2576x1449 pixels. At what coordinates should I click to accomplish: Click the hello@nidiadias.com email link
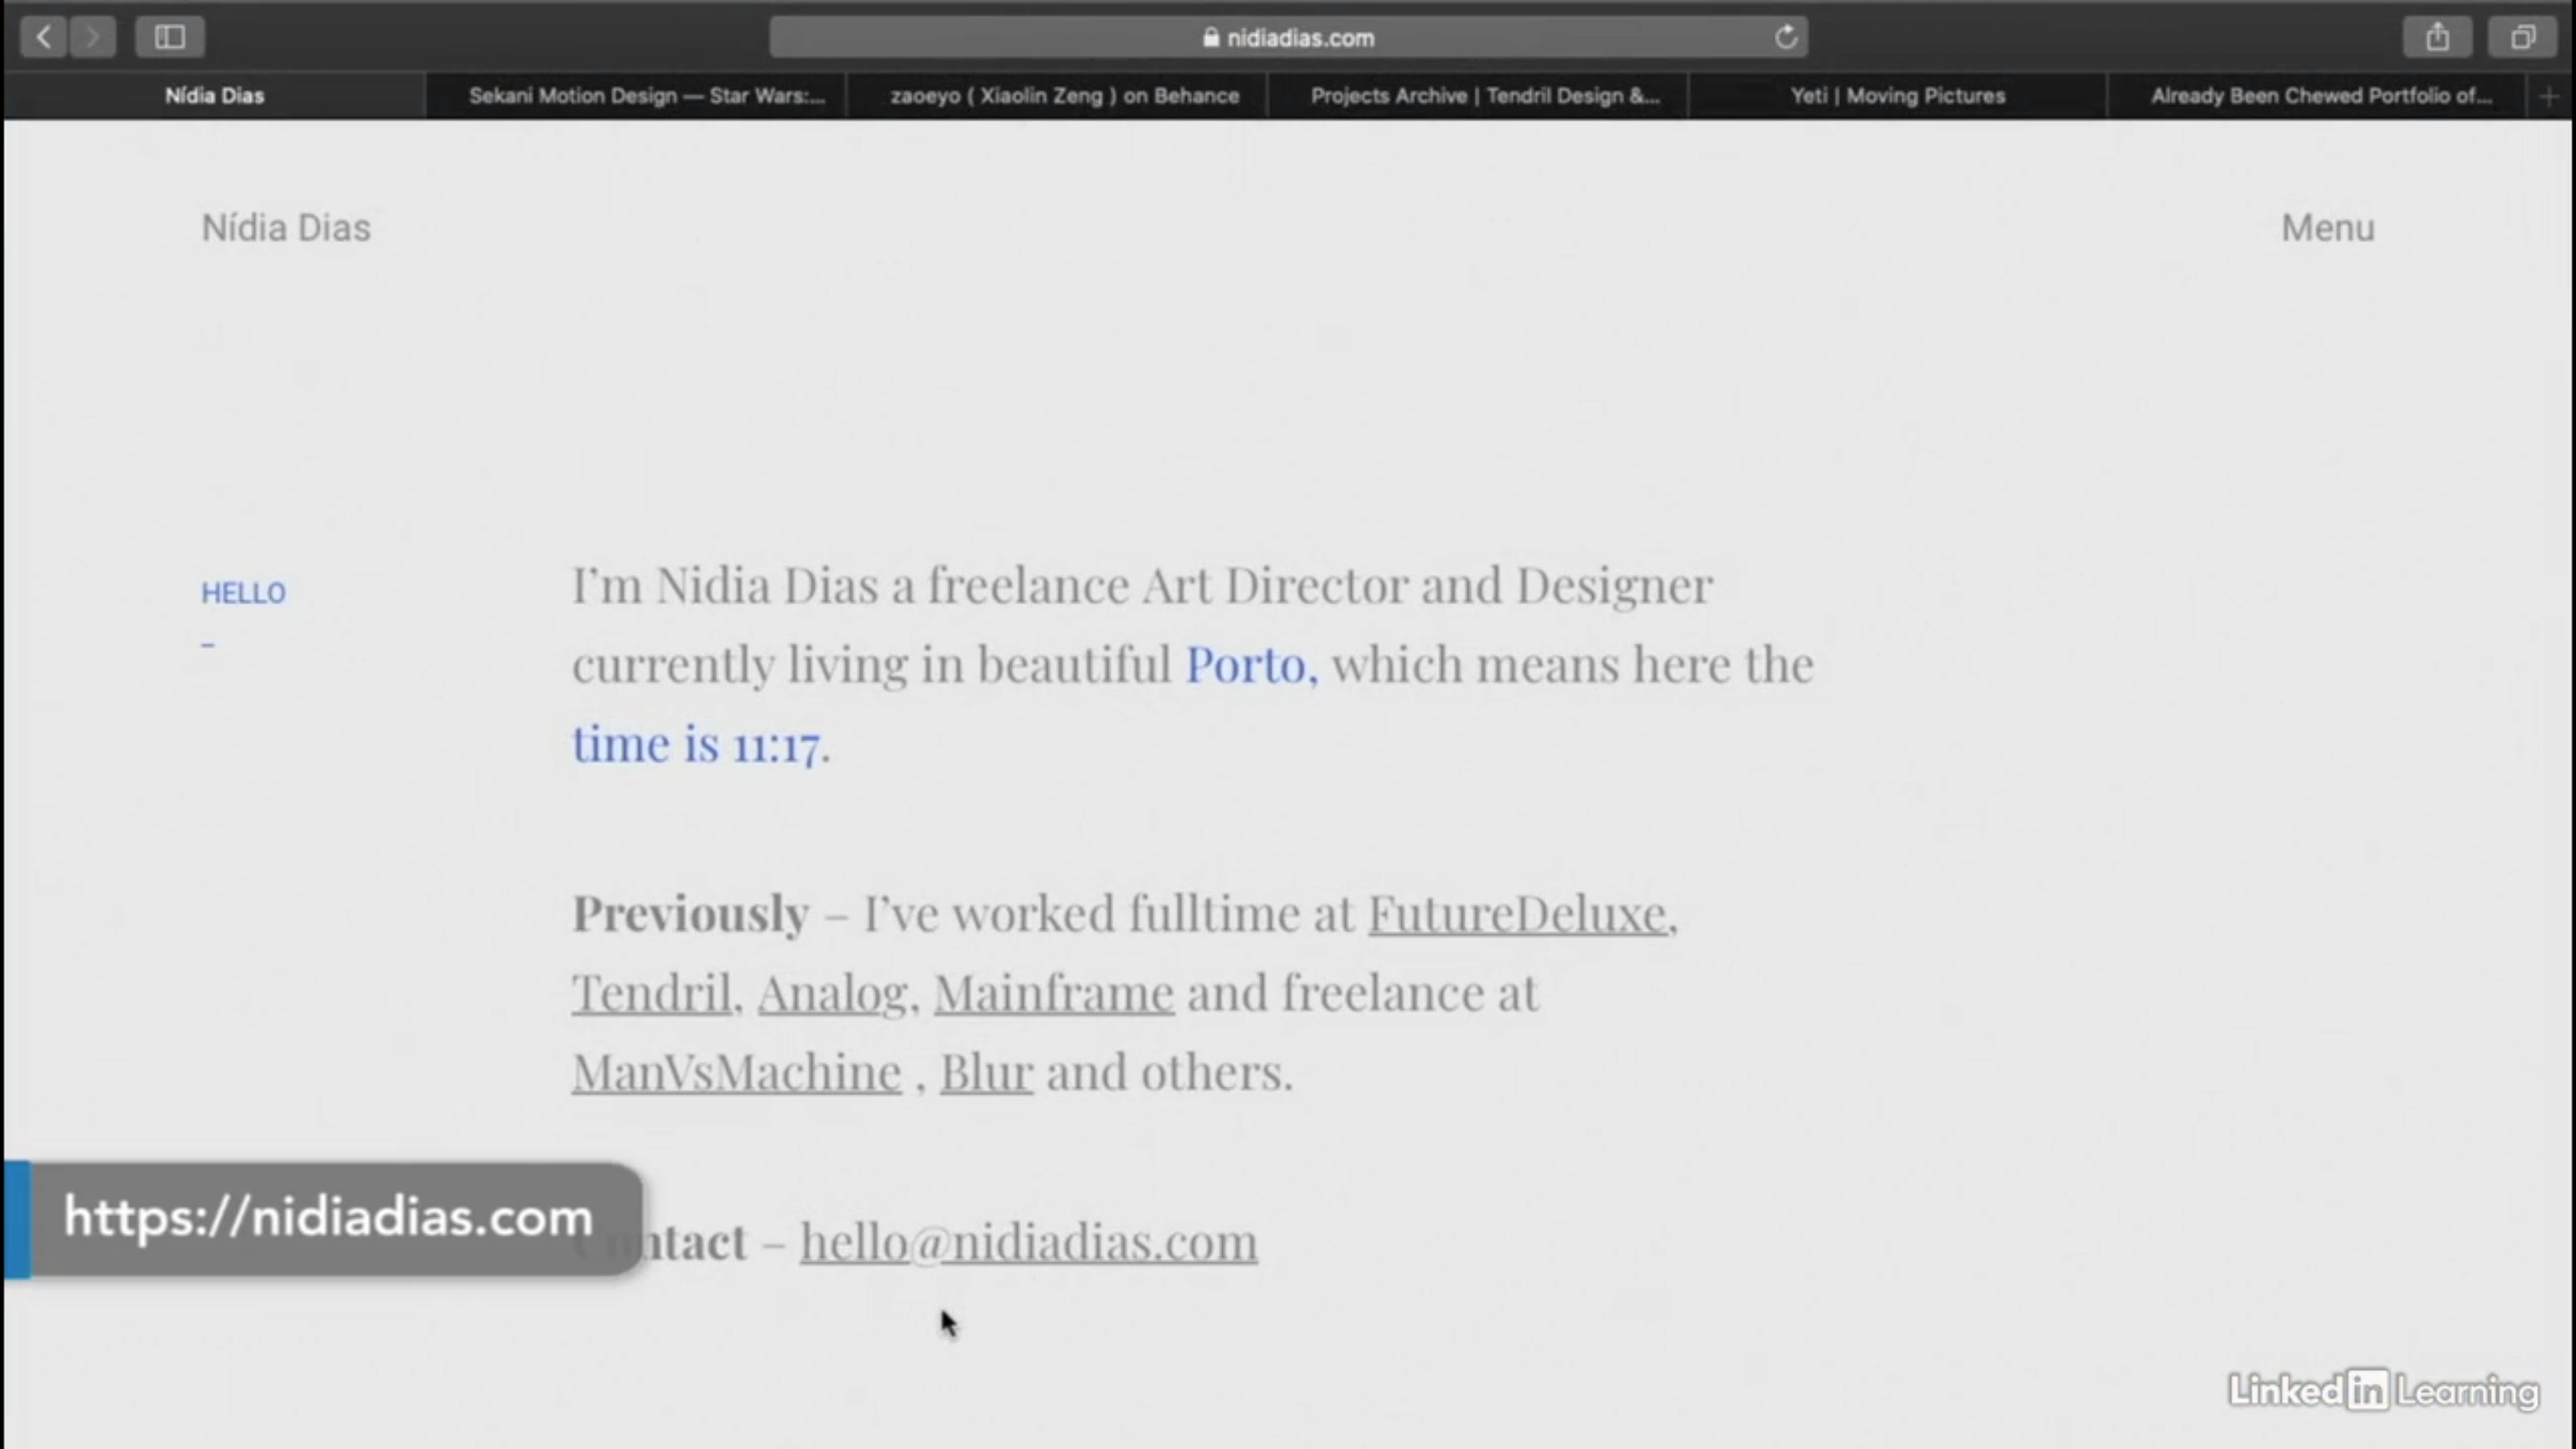(1028, 1242)
